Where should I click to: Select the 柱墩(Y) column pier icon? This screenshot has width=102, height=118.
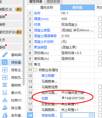point(5,100)
